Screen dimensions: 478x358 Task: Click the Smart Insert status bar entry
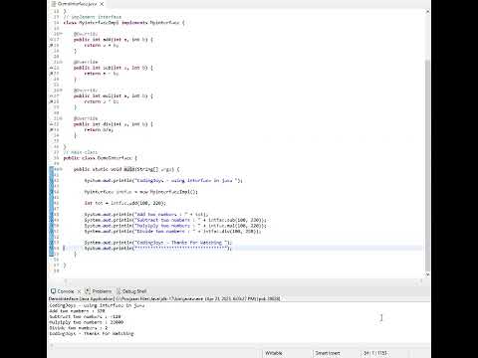coord(328,353)
